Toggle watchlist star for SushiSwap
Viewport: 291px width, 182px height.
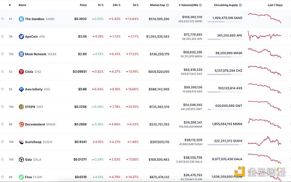(x=2, y=142)
